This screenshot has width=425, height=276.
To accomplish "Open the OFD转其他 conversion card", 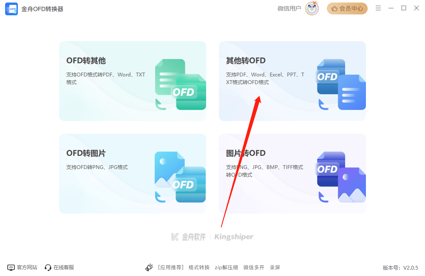I will (x=133, y=81).
